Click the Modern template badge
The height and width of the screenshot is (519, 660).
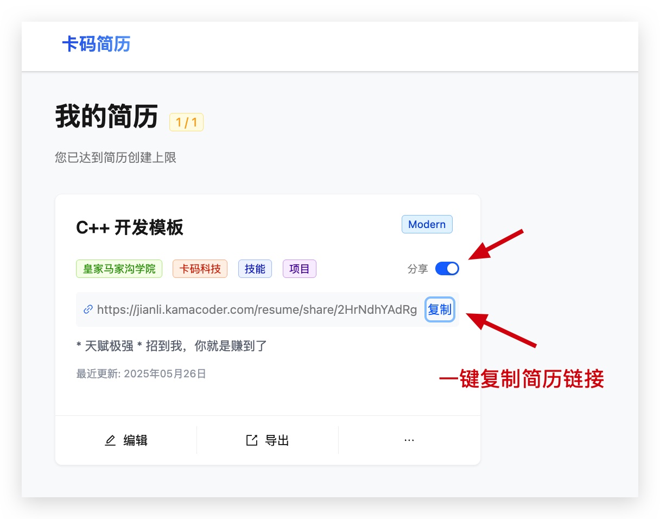[x=427, y=224]
